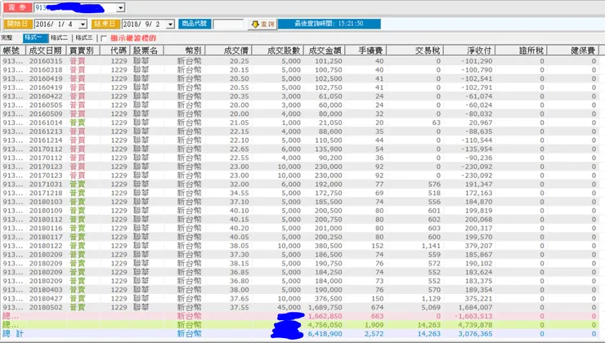Viewport: 605px width, 343px height.
Task: Sort by the 股票名 column header
Action: [x=146, y=50]
